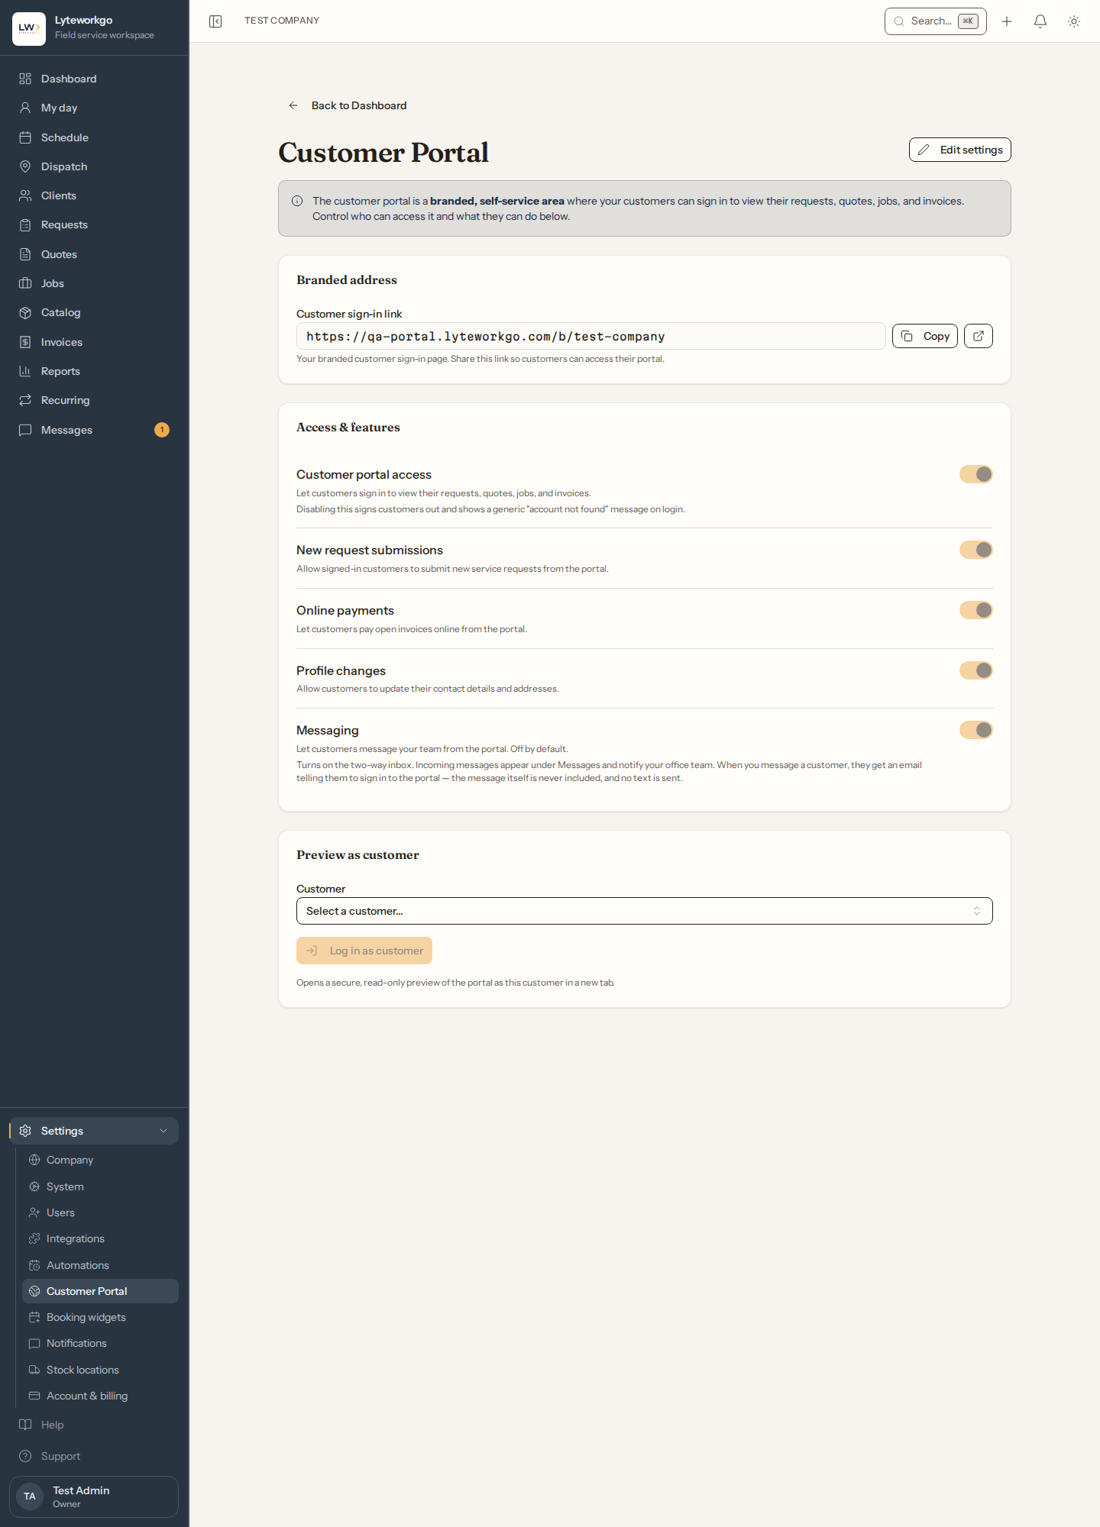
Task: Click the back arrow icon
Action: (x=293, y=105)
